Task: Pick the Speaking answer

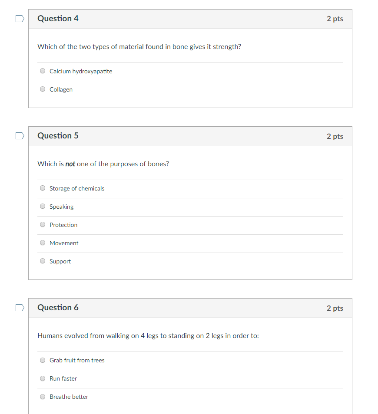Action: click(x=43, y=206)
